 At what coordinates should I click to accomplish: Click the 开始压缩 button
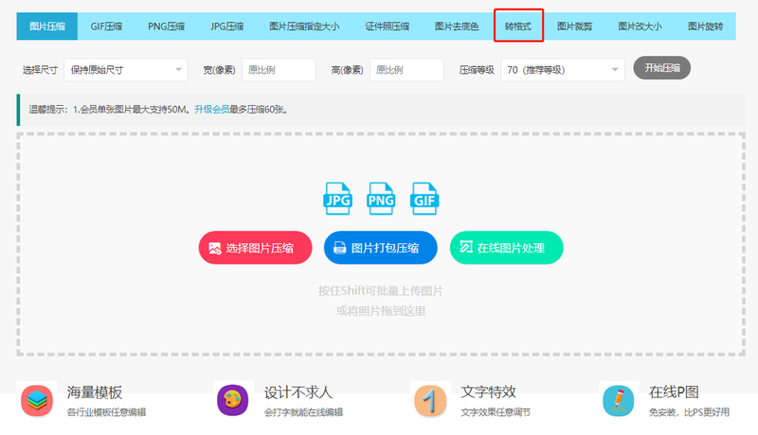click(x=661, y=68)
